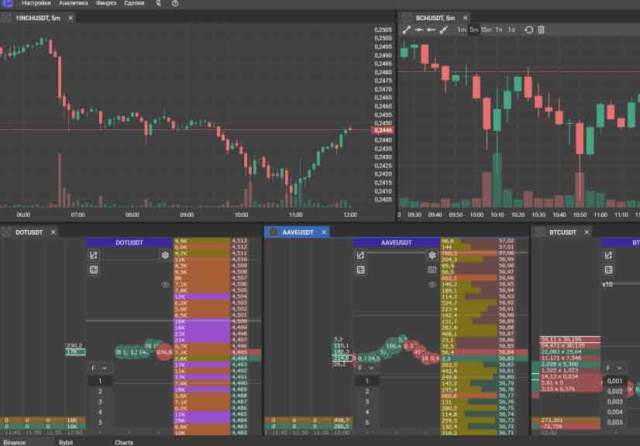Click the chart icon in DOTUSDT panel

tap(94, 255)
